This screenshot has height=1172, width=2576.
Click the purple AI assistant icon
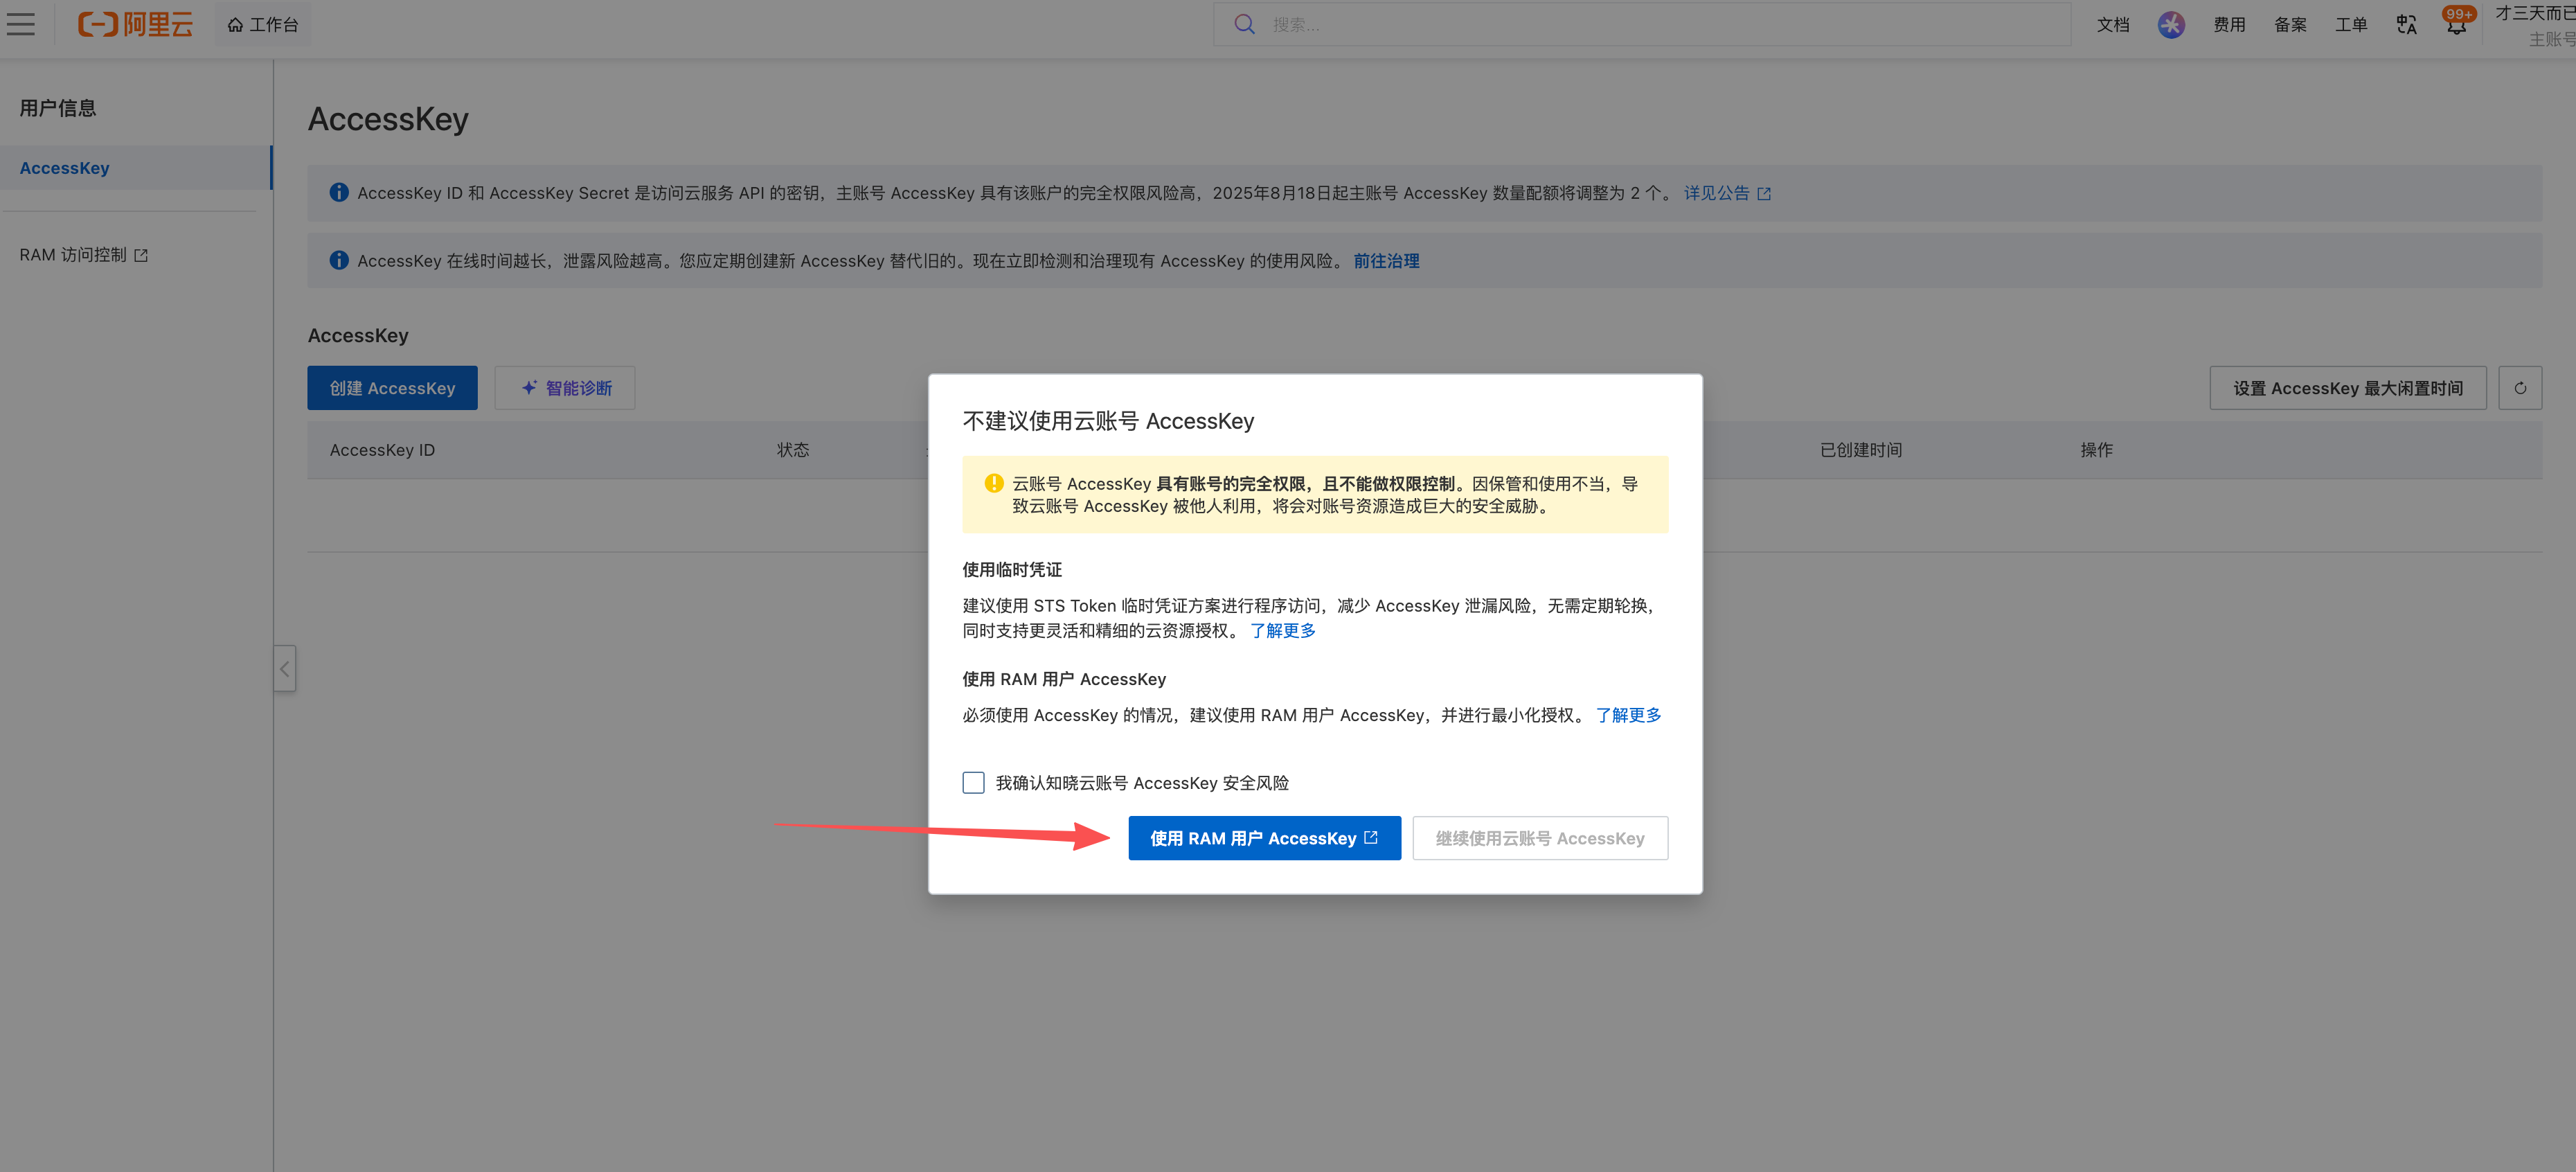(2170, 25)
